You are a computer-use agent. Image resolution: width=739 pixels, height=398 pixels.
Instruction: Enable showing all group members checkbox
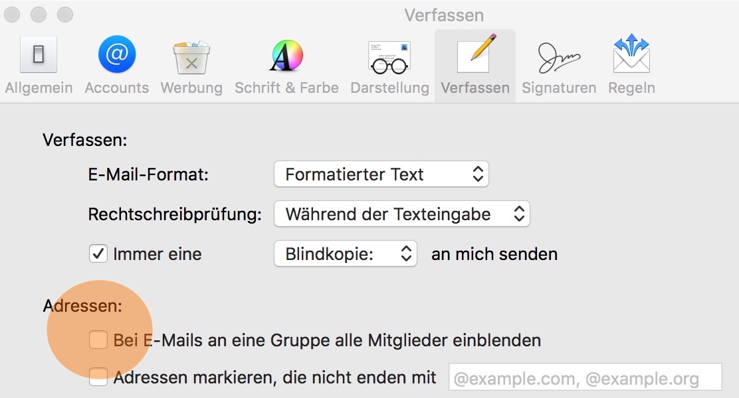click(x=98, y=340)
